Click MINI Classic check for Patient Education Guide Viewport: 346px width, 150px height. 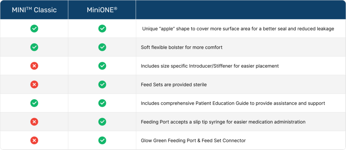[34, 103]
